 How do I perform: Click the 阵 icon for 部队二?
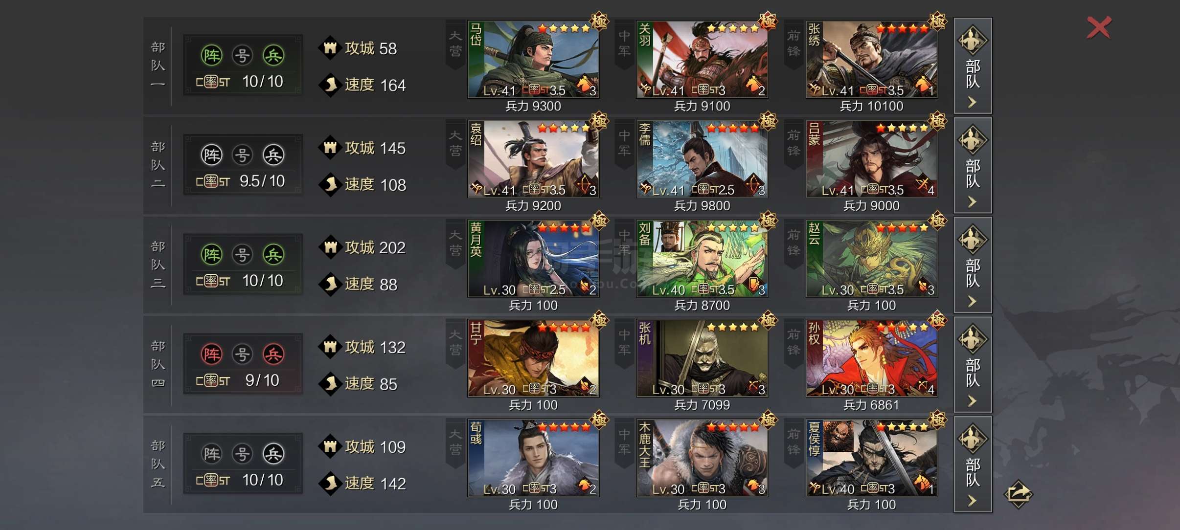[x=211, y=155]
